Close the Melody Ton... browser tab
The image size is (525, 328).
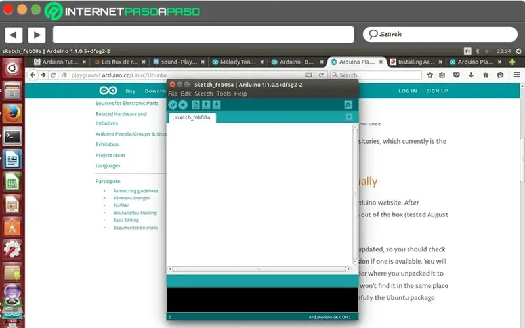(262, 62)
